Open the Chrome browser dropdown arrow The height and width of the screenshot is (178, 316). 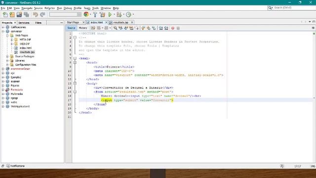point(90,14)
